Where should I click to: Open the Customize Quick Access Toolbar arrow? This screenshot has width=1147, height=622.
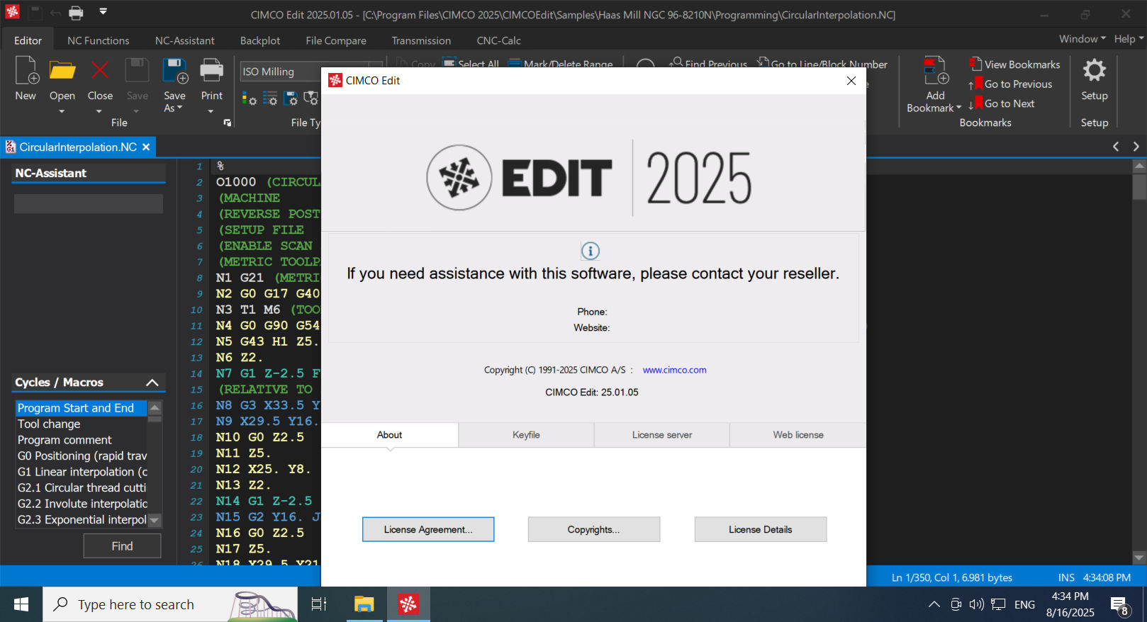tap(103, 11)
